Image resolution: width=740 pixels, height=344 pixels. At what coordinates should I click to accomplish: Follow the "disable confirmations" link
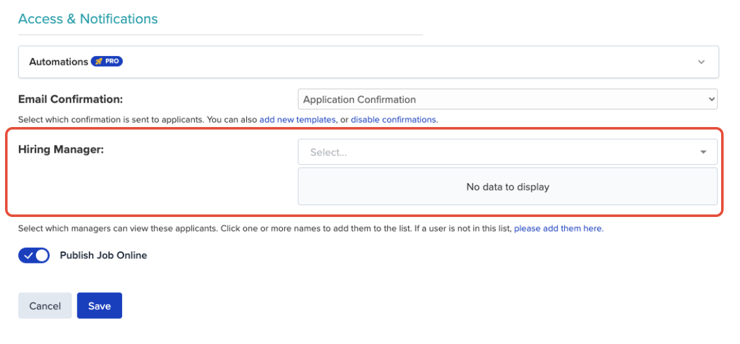(x=393, y=119)
